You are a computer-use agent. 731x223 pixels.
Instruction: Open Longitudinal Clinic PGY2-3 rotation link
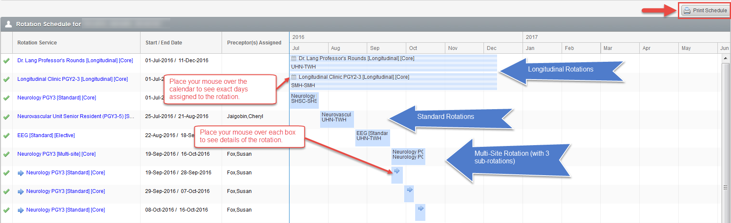(x=72, y=79)
